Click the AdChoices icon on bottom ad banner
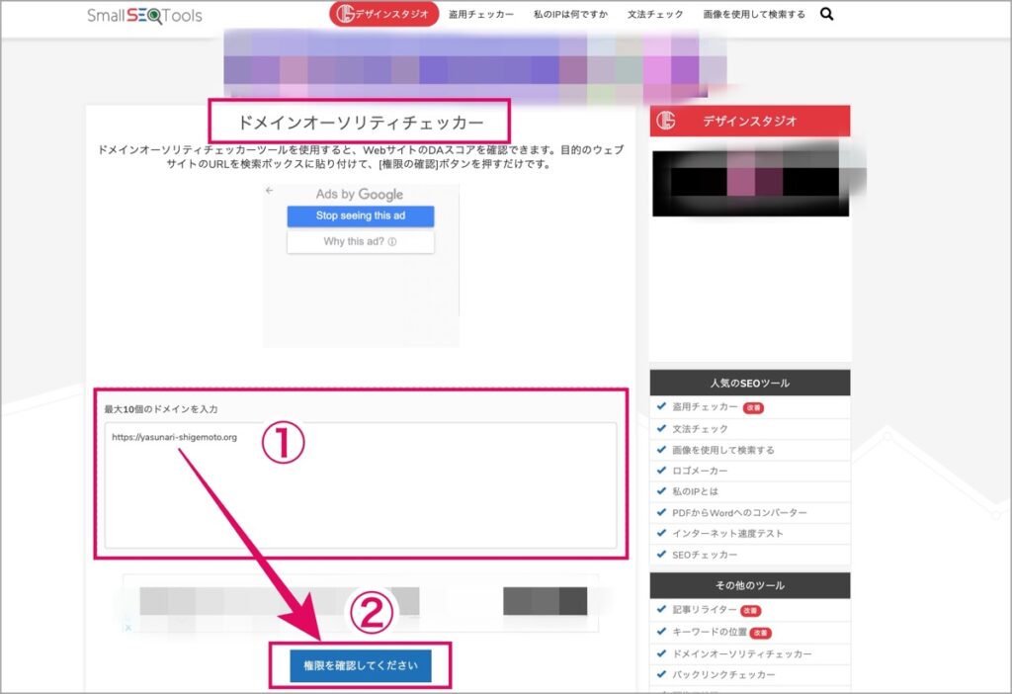The width and height of the screenshot is (1012, 694). tap(128, 627)
